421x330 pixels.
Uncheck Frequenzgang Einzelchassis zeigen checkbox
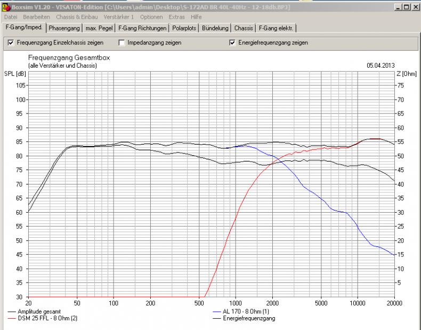(11, 43)
